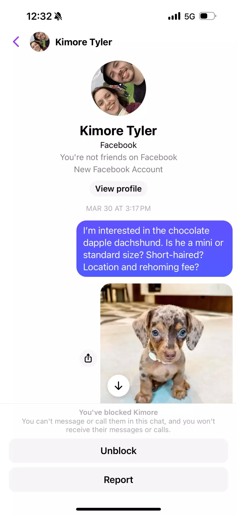This screenshot has width=237, height=515.
Task: Open Kimore Tyler header name
Action: [x=84, y=42]
